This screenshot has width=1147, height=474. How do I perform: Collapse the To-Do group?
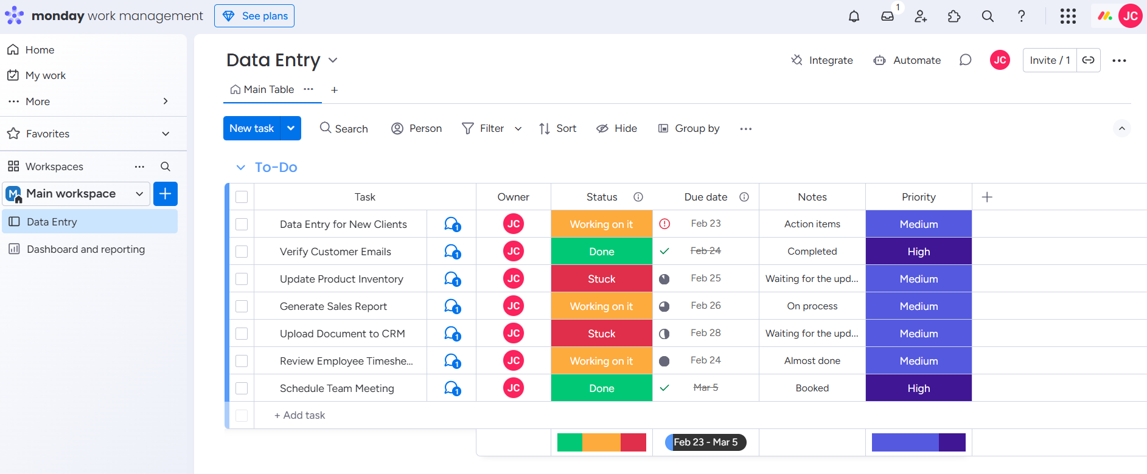tap(241, 167)
